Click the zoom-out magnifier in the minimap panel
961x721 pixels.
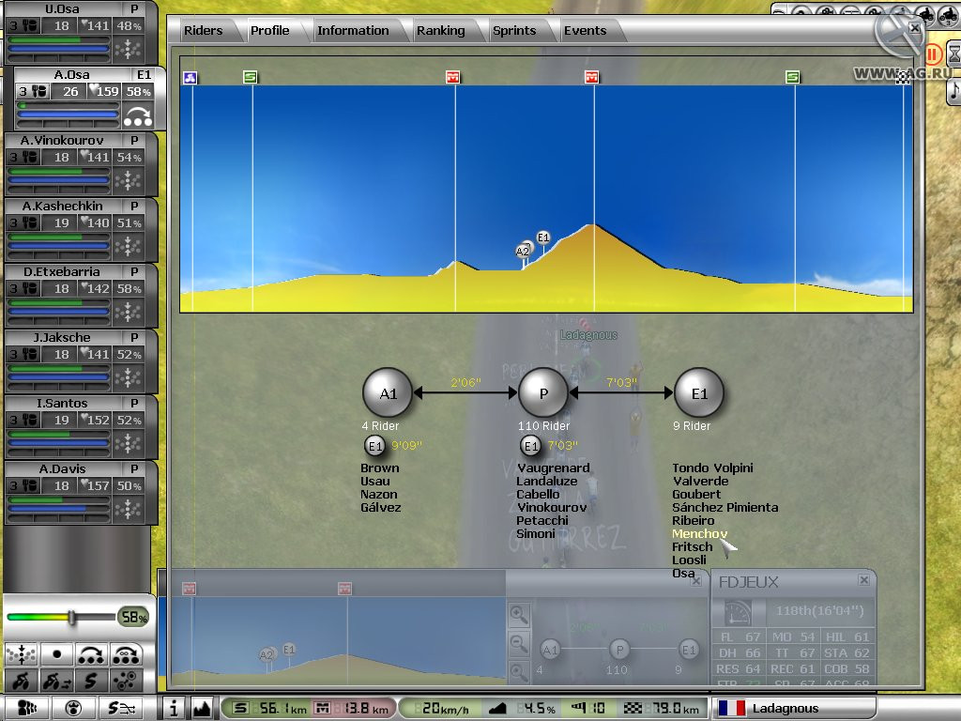tap(518, 643)
